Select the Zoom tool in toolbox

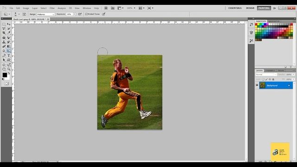point(9,69)
